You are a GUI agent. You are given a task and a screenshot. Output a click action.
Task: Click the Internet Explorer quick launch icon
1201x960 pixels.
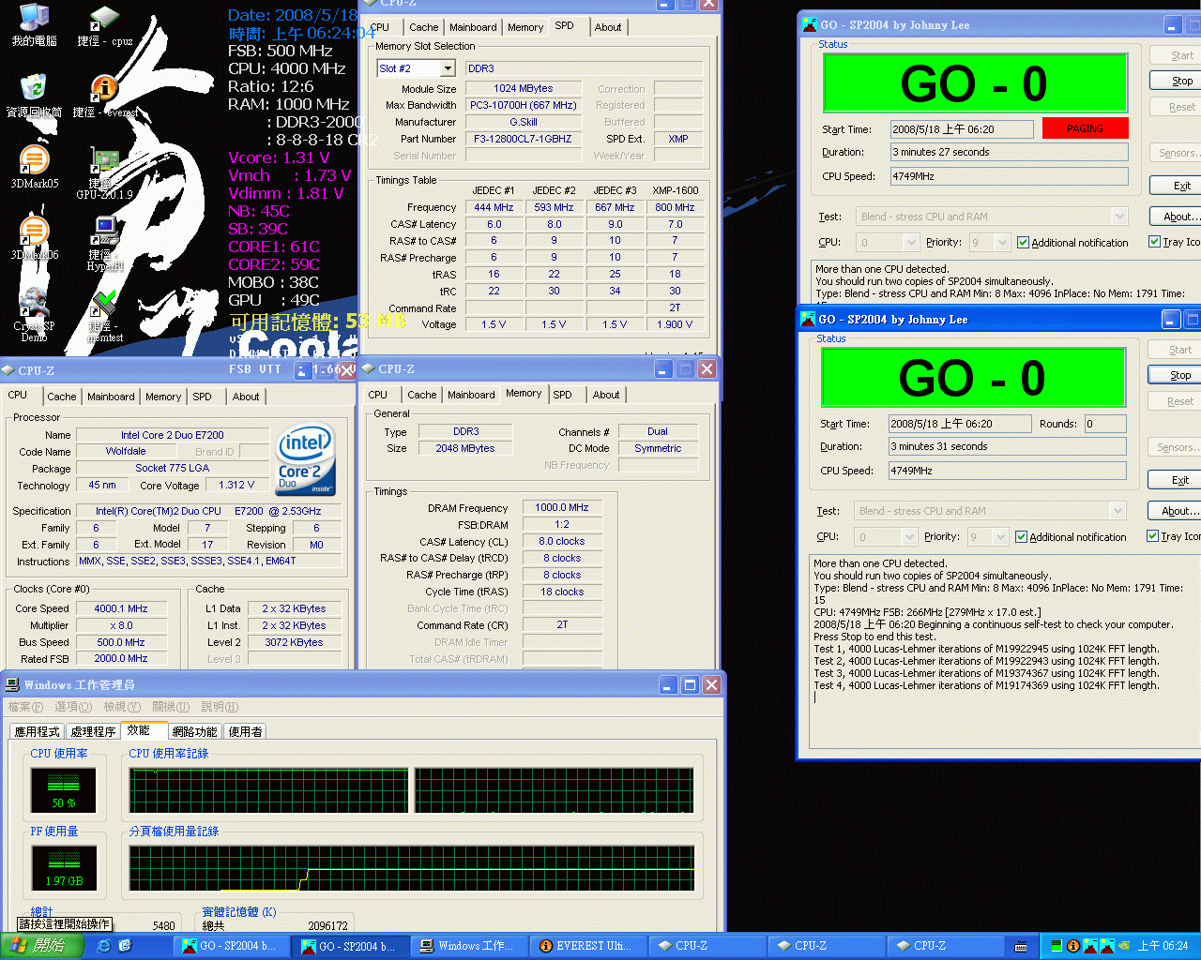103,946
